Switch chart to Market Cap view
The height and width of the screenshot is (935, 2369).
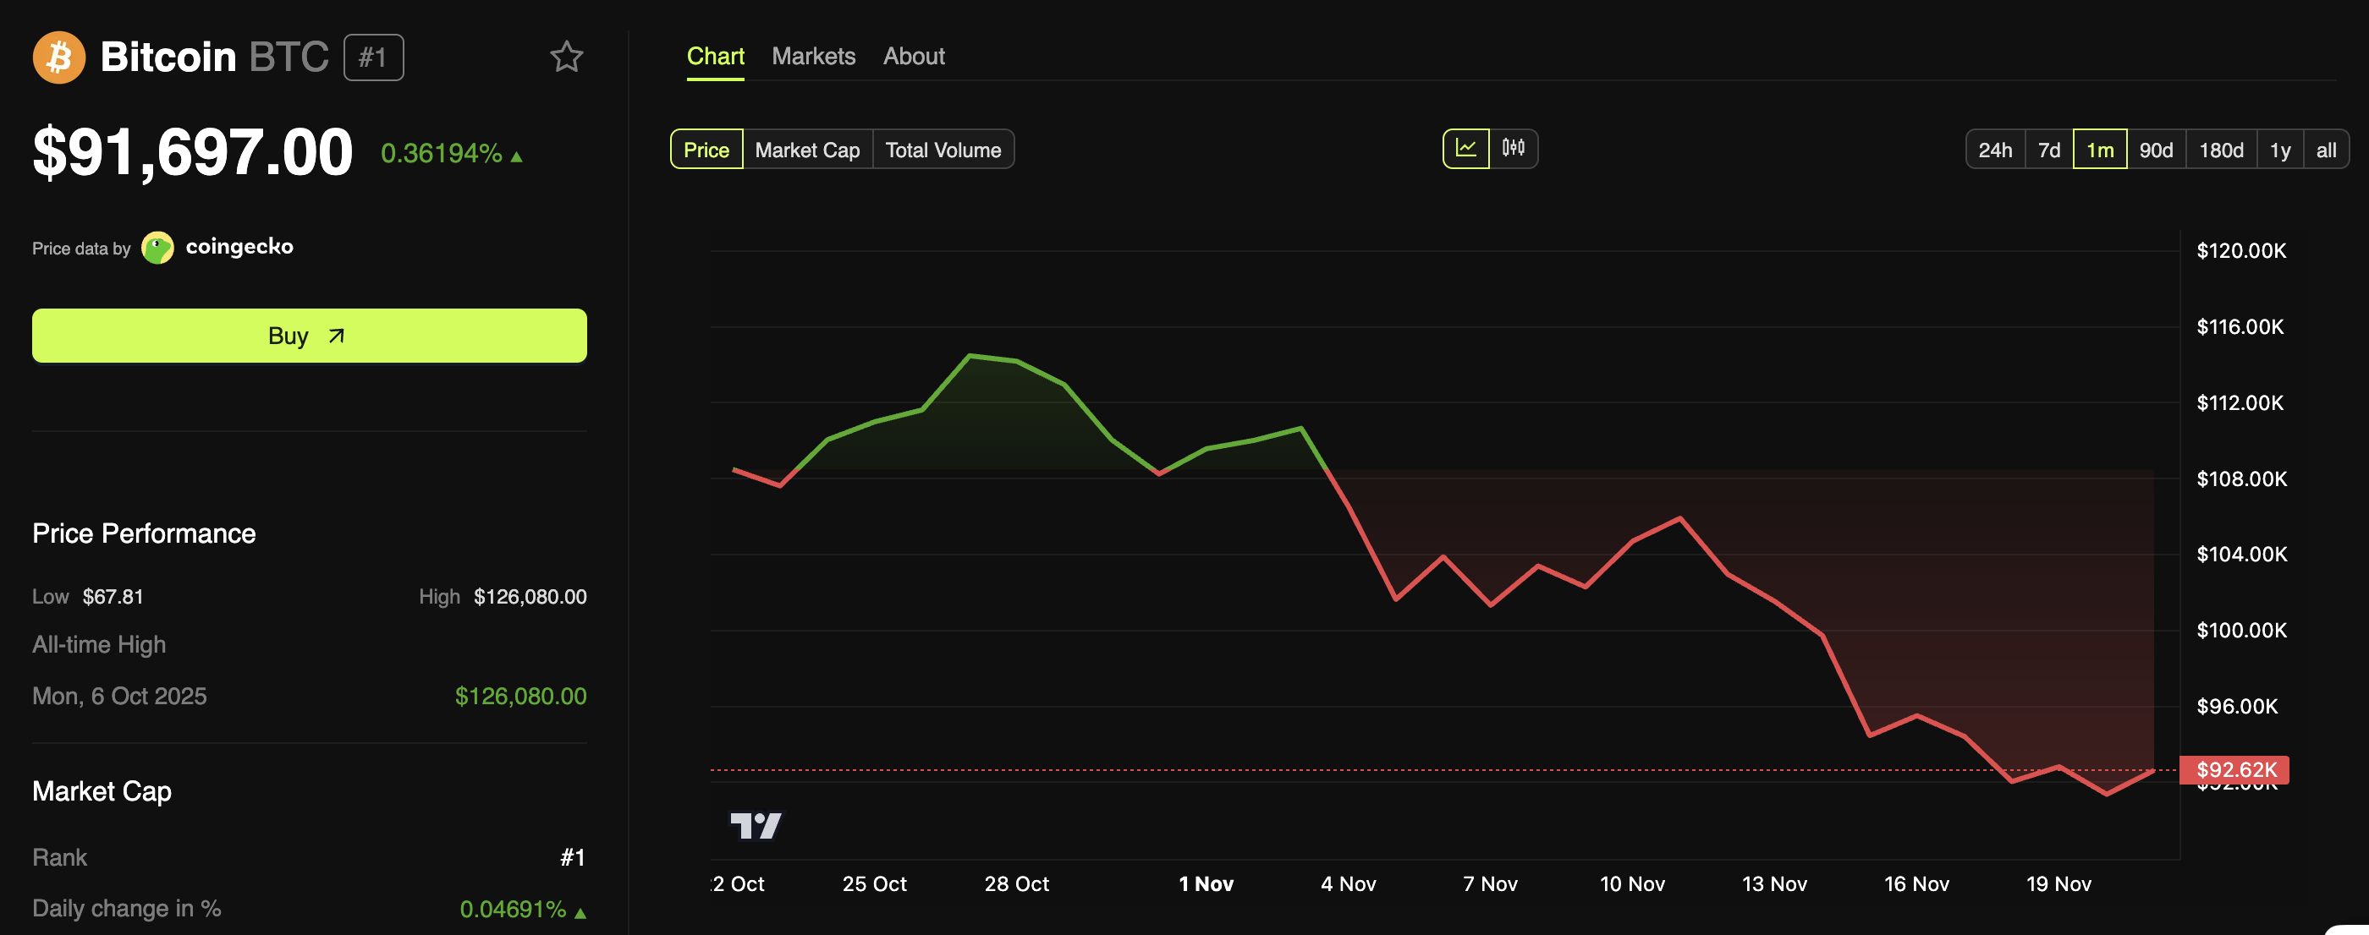(x=805, y=149)
